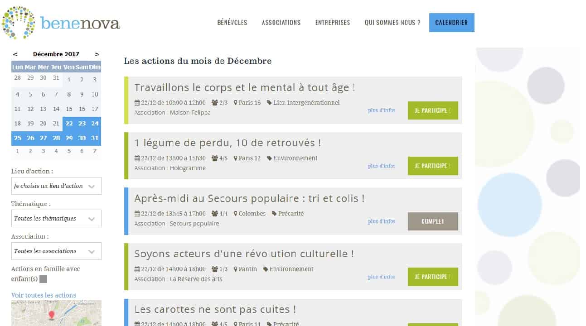The height and width of the screenshot is (326, 586).
Task: Go to next month in calendar
Action: coord(97,54)
